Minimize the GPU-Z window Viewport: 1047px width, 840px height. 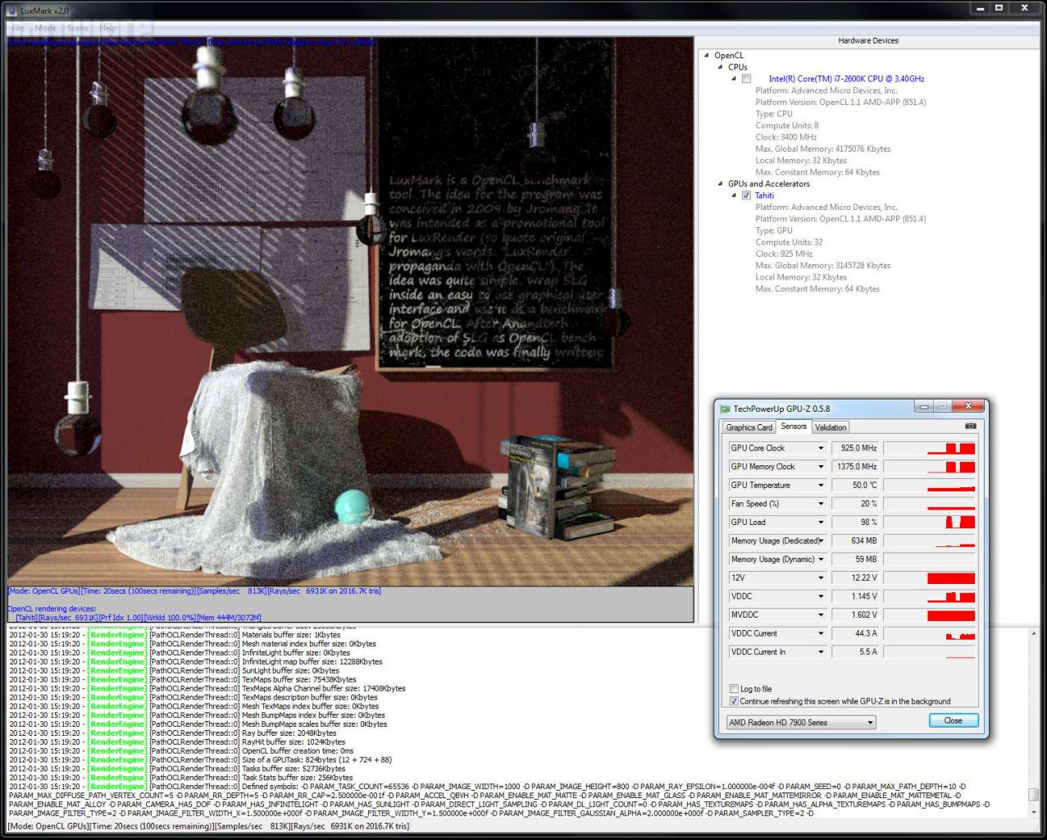925,406
